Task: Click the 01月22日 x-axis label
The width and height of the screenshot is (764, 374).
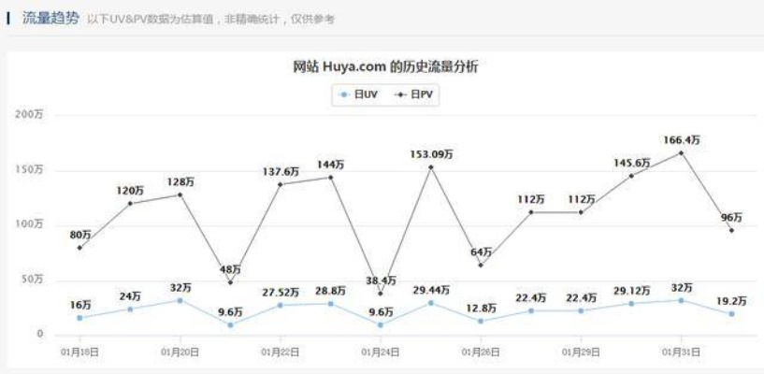Action: point(281,352)
